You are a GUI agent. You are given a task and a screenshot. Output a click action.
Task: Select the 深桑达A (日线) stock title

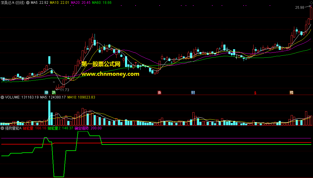13,3
